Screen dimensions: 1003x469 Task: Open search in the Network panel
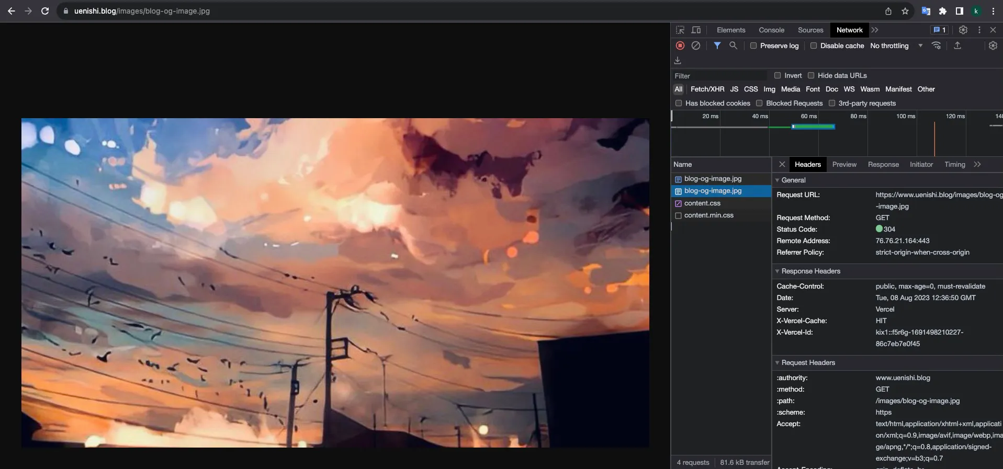pyautogui.click(x=733, y=45)
